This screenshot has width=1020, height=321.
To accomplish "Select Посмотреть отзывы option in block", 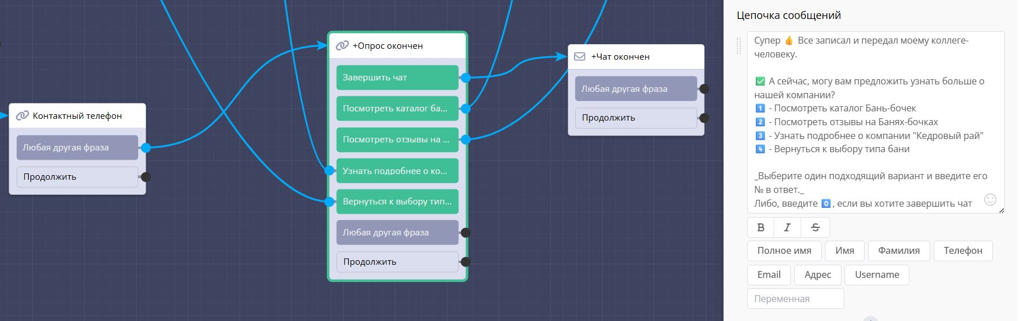I will pyautogui.click(x=397, y=140).
